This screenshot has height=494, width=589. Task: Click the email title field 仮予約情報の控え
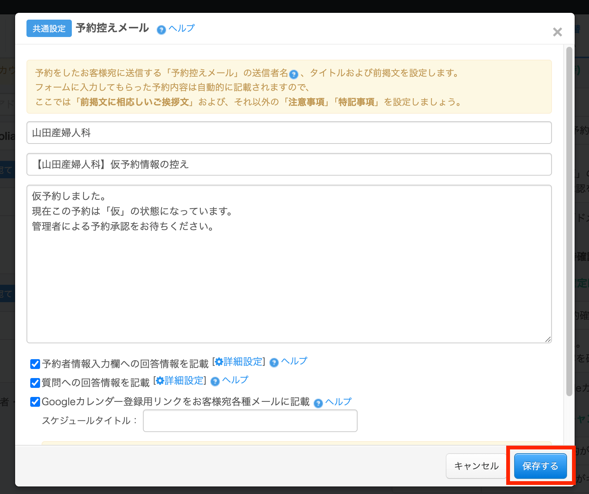pyautogui.click(x=289, y=164)
